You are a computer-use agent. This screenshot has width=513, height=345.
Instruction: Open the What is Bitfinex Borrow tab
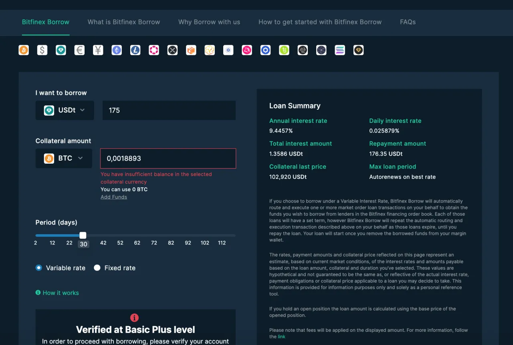click(x=124, y=22)
